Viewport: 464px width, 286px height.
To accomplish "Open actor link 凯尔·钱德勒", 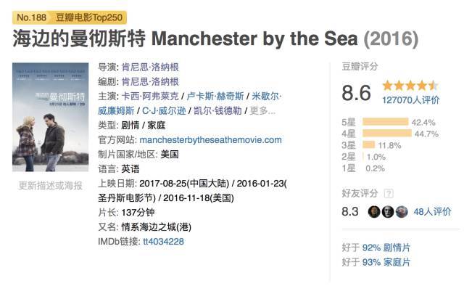I will pyautogui.click(x=217, y=110).
